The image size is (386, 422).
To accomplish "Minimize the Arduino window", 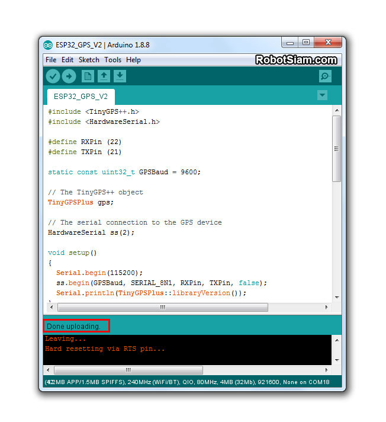I will coord(289,43).
